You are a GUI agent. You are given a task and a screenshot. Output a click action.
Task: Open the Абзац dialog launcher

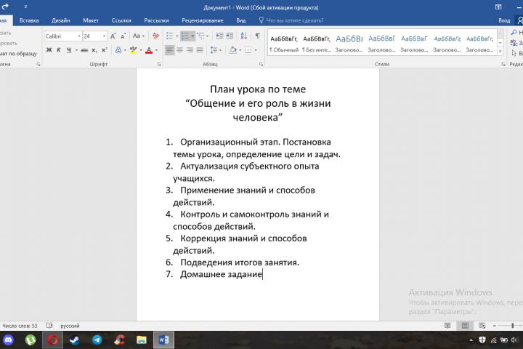[261, 64]
